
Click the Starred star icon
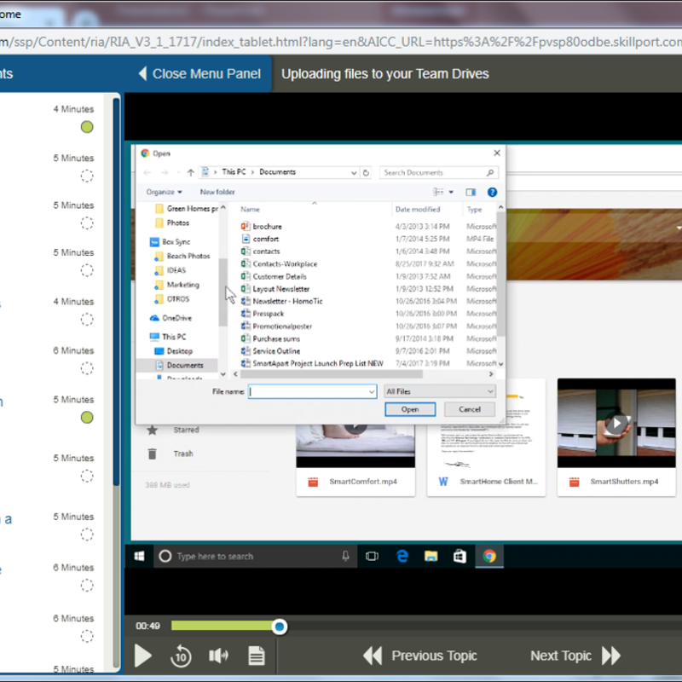pyautogui.click(x=152, y=430)
